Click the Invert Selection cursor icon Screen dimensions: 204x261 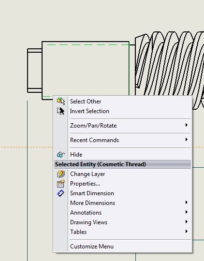(x=60, y=111)
